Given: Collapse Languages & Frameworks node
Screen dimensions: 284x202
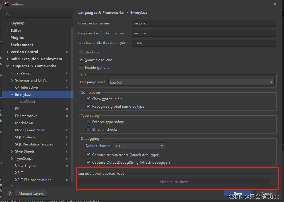Looking at the screenshot, I should tap(7, 66).
